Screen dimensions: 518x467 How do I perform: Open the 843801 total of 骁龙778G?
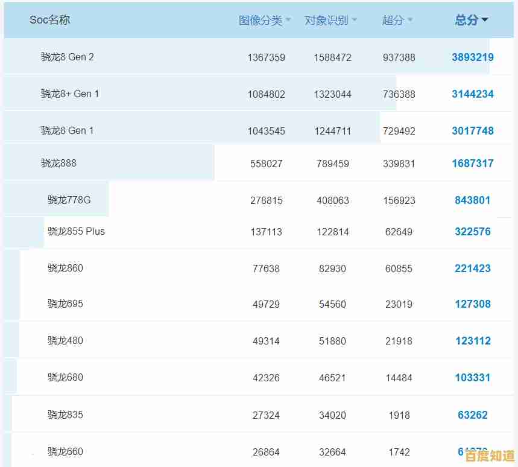click(473, 200)
